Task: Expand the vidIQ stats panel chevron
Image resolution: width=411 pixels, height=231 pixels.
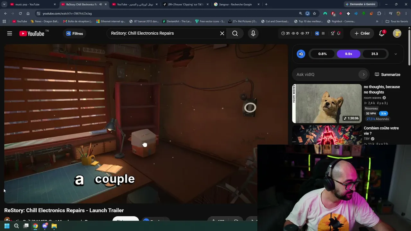Action: coord(396,54)
